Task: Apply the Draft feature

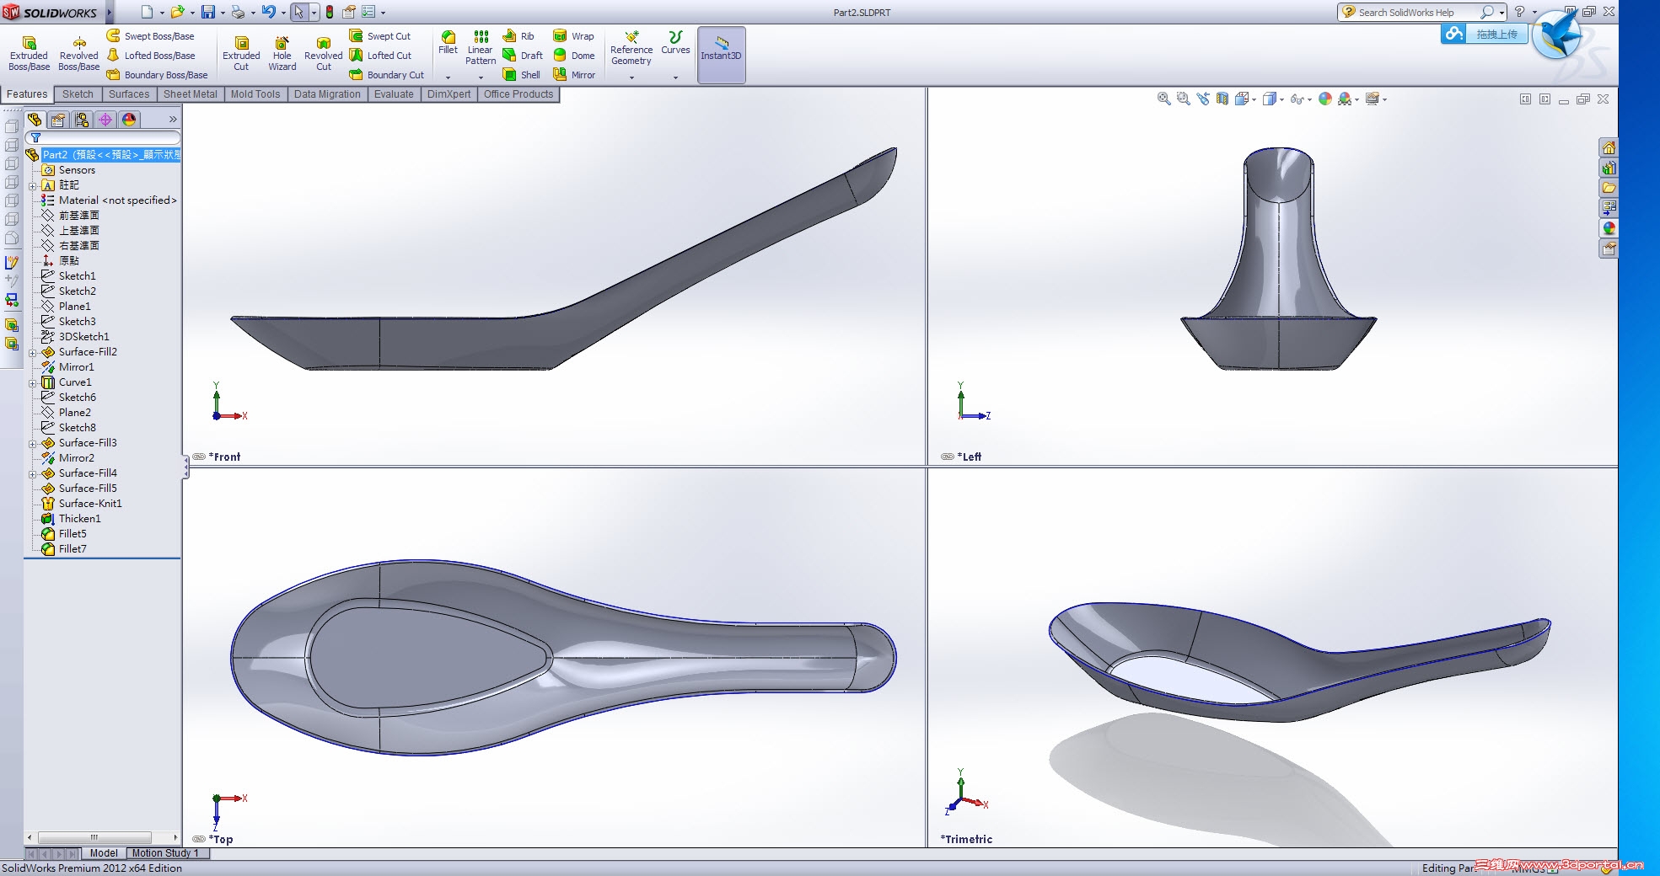Action: [523, 56]
